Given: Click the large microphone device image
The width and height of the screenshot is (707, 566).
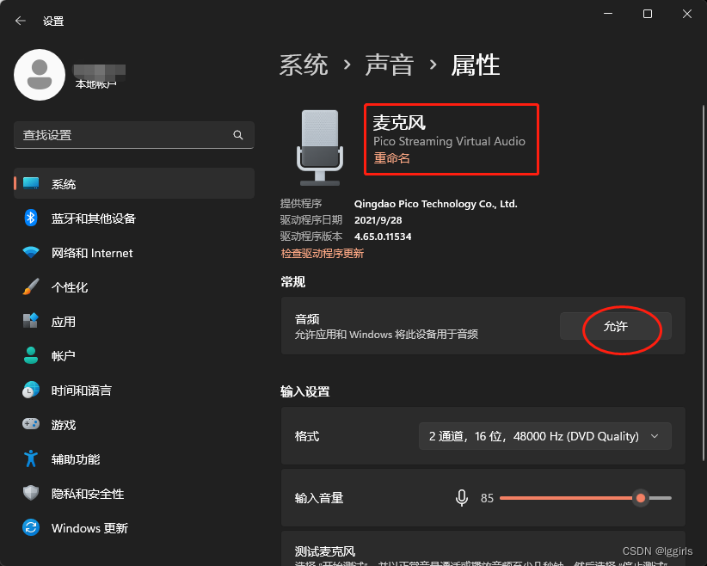Looking at the screenshot, I should click(x=320, y=147).
